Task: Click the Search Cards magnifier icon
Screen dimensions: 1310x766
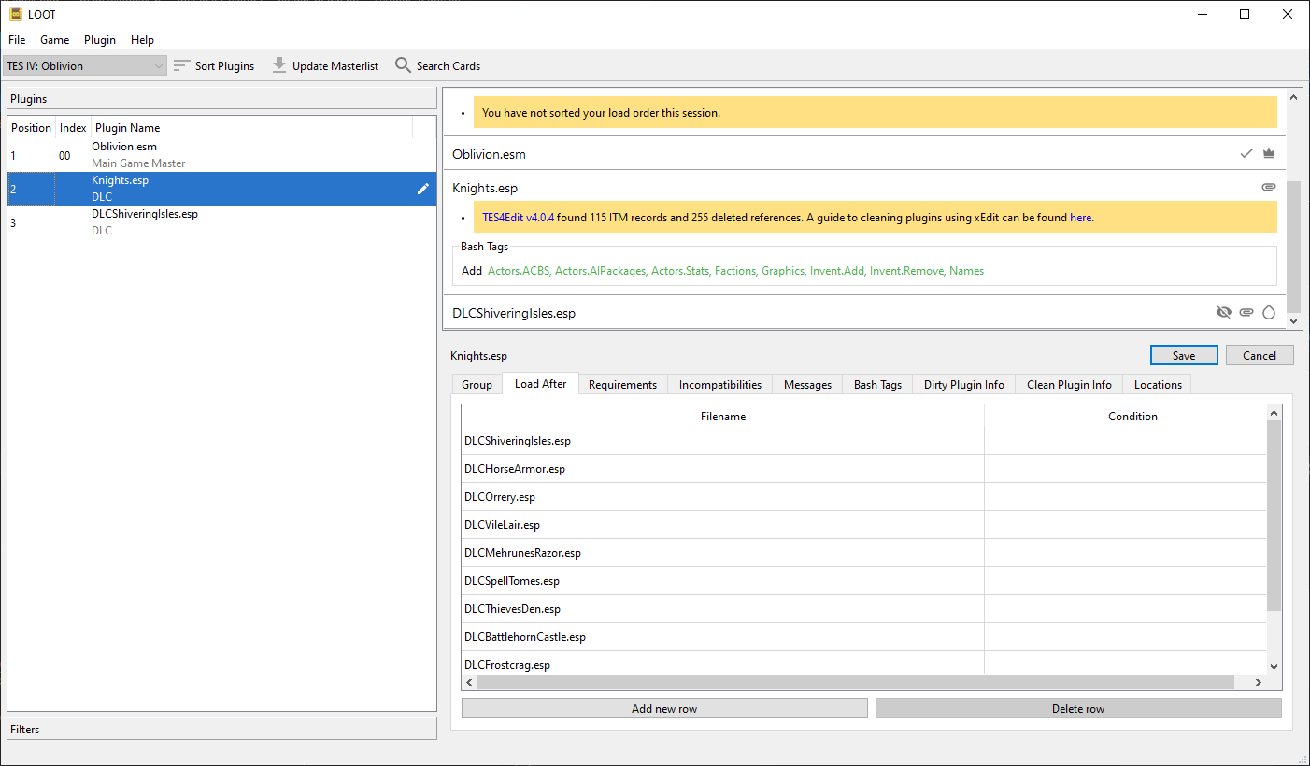Action: click(x=403, y=65)
